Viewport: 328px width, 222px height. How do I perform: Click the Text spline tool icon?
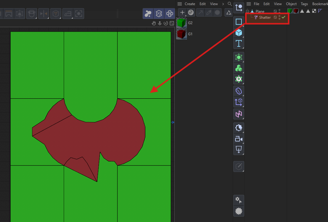pyautogui.click(x=239, y=43)
